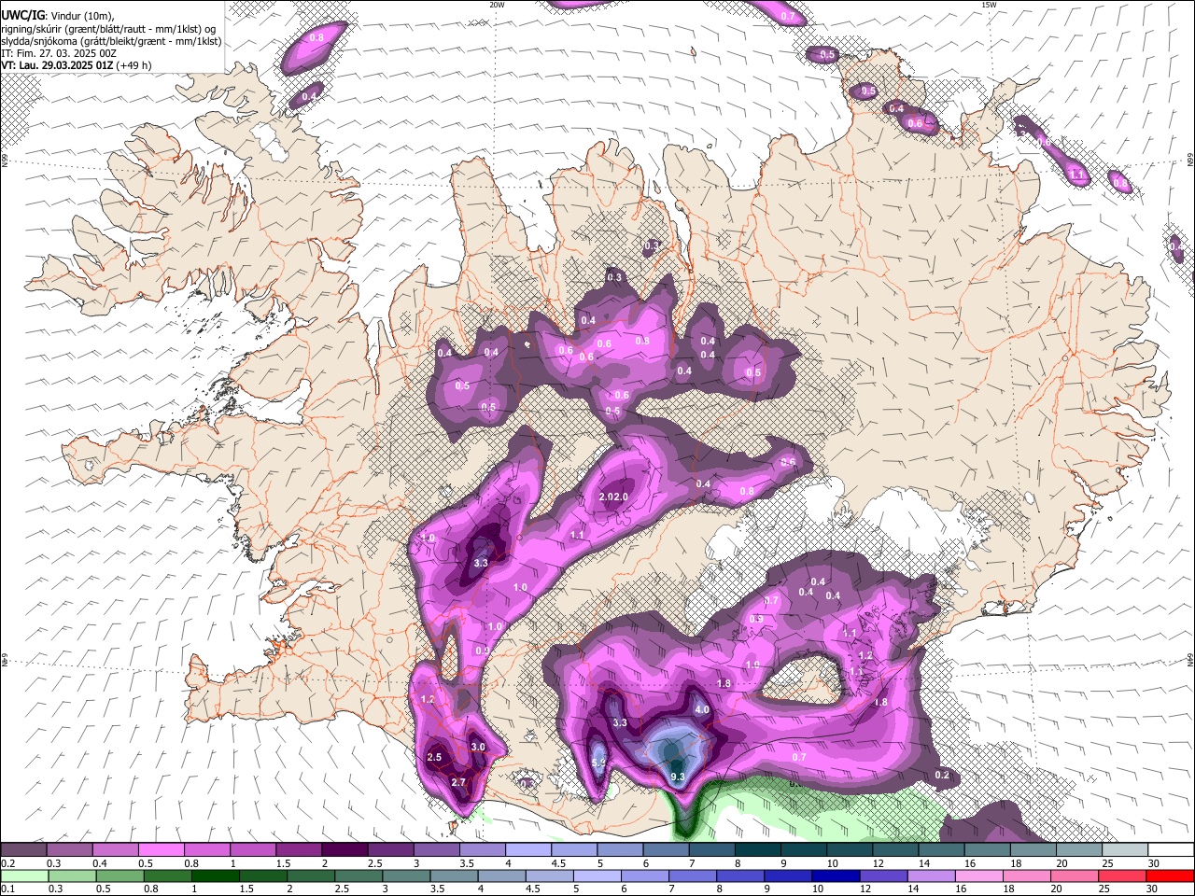The image size is (1195, 896).
Task: Click the 9.3 precipitation maximum value
Action: coord(679,777)
